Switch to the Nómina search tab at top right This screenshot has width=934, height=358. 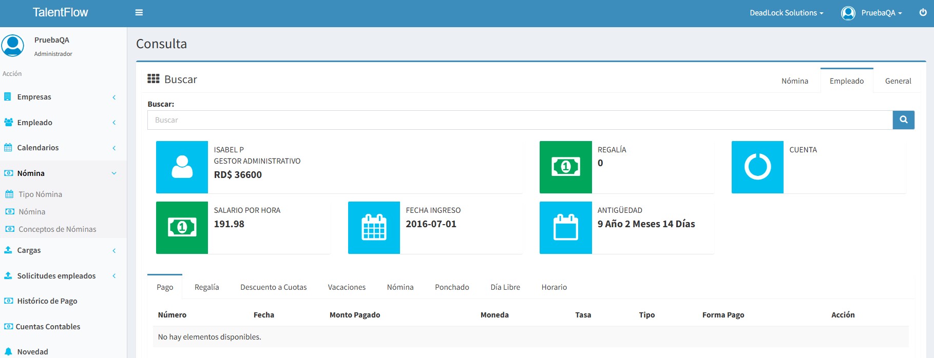(795, 81)
